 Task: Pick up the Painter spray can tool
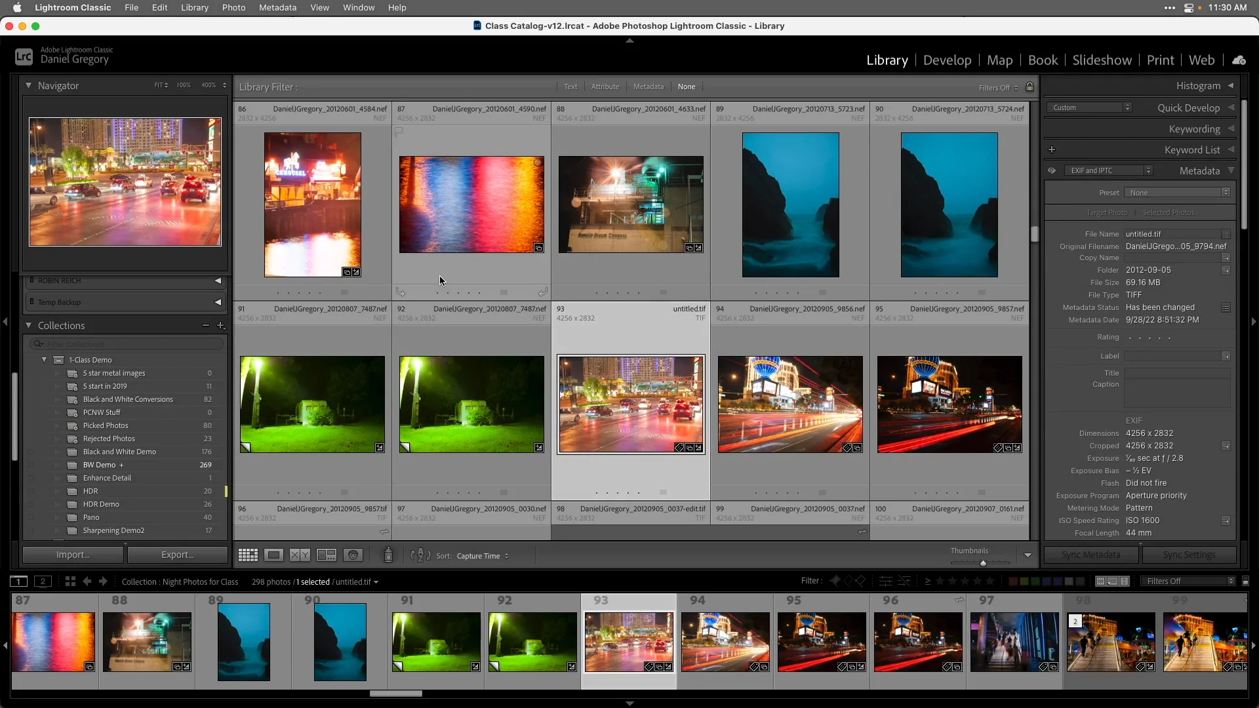pyautogui.click(x=388, y=555)
